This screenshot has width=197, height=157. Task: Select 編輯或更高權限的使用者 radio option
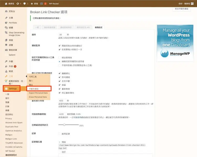click(x=59, y=61)
